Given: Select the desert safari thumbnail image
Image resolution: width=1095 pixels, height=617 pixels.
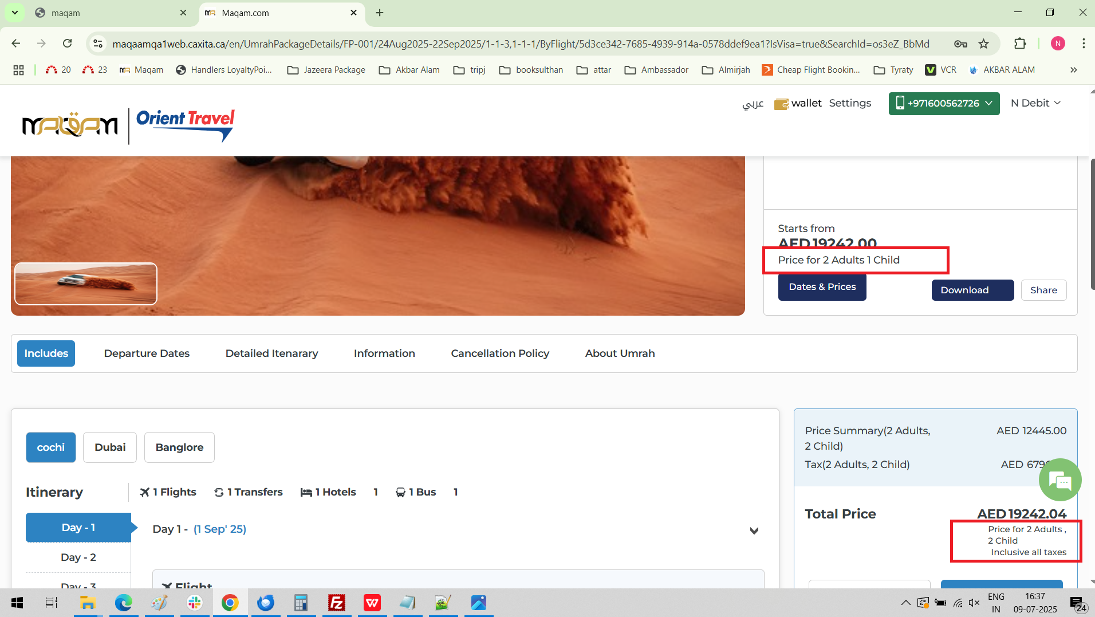Looking at the screenshot, I should coord(86,284).
